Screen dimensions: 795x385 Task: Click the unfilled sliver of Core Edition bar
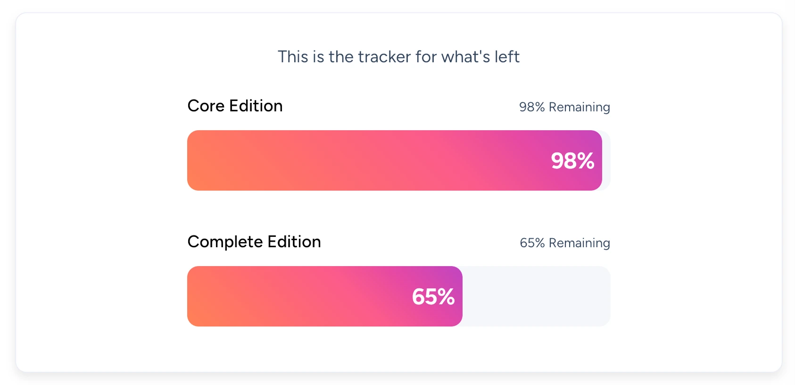(606, 160)
